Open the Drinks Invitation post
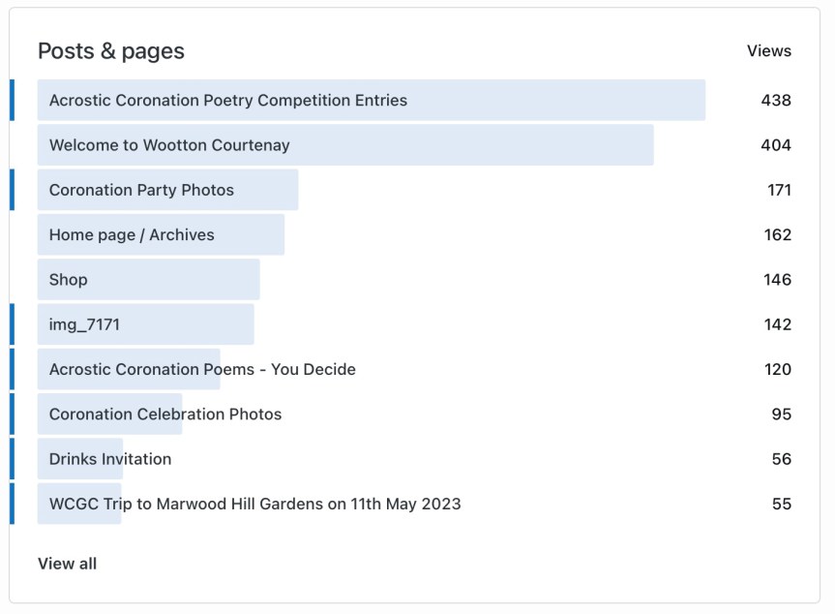835x614 pixels. [x=110, y=459]
